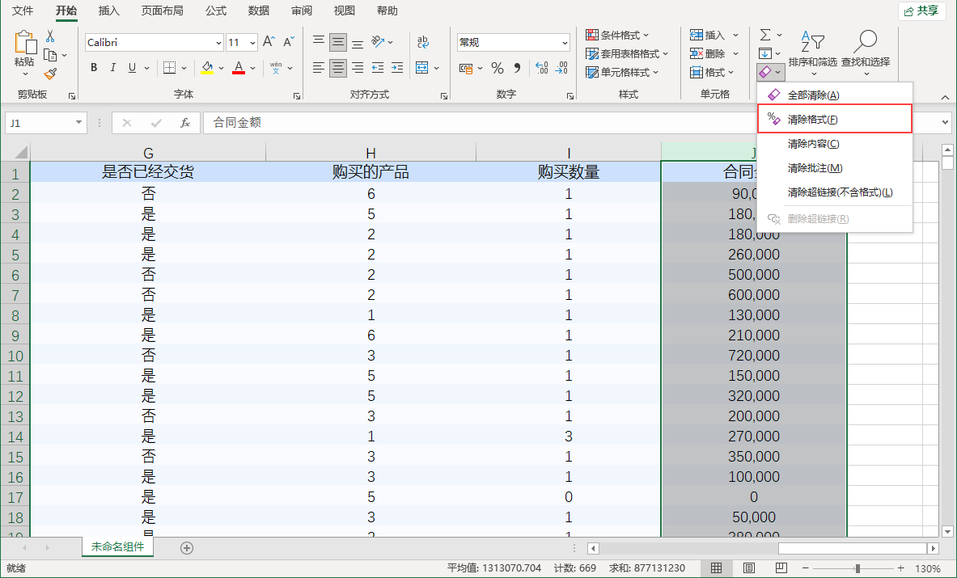
Task: Click the cell Borders icon
Action: click(170, 68)
